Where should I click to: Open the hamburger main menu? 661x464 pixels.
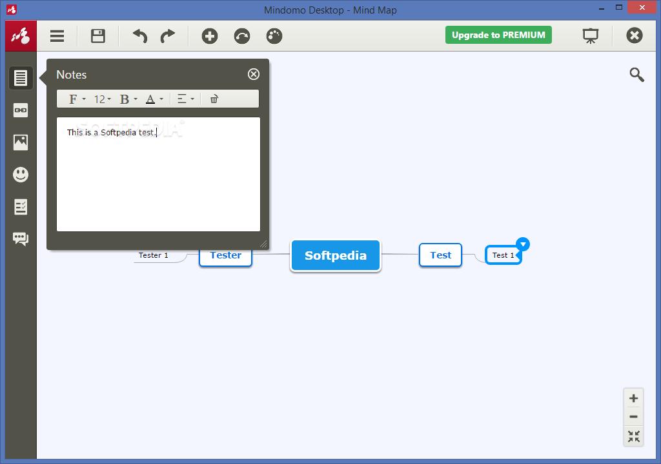tap(57, 36)
